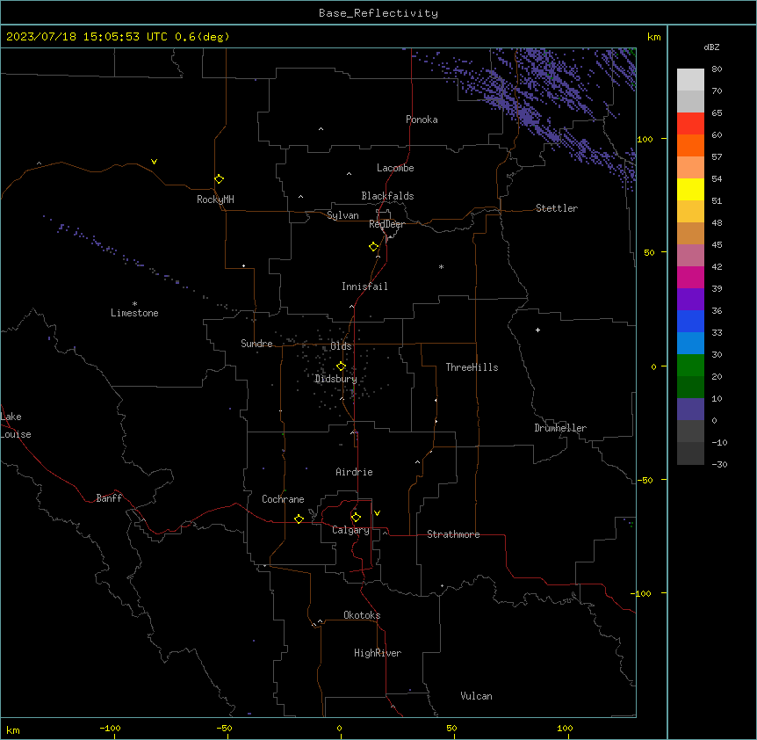Click the blue 36 dBZ color swatch
The height and width of the screenshot is (740, 757).
(x=690, y=321)
